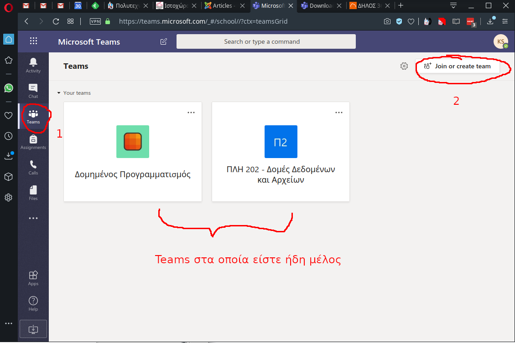The image size is (515, 343).
Task: Open more options for ΠΛΗ 202 team
Action: pos(339,113)
